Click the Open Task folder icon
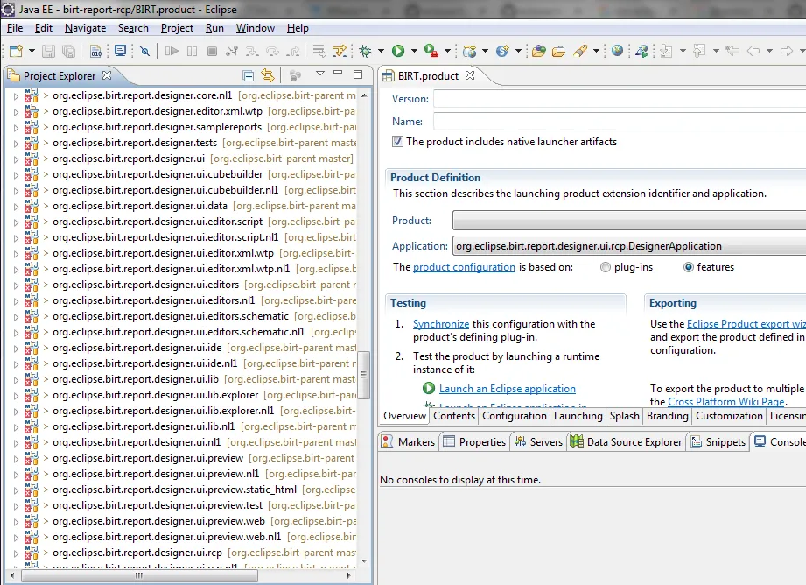The image size is (806, 585). [558, 51]
